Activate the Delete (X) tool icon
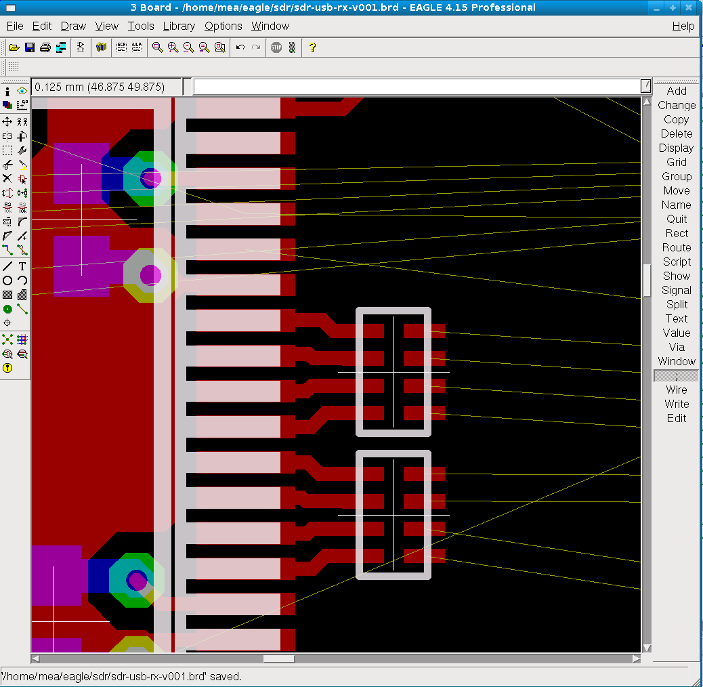The width and height of the screenshot is (703, 687). click(x=7, y=179)
